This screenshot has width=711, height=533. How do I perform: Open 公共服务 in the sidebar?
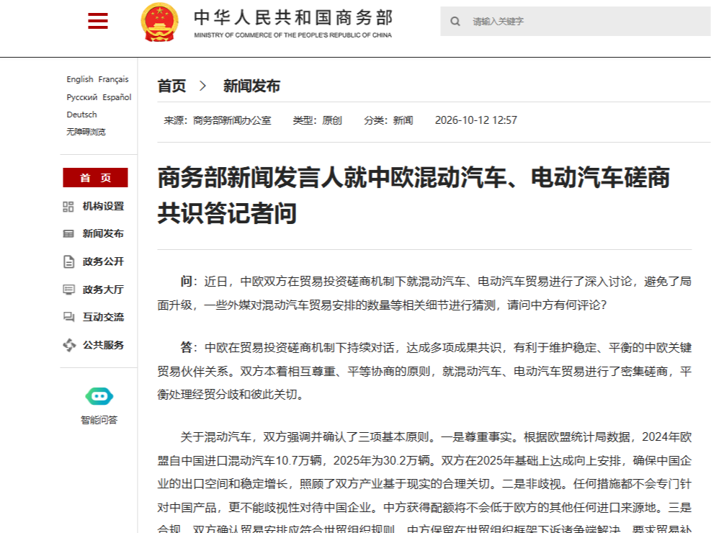point(104,345)
